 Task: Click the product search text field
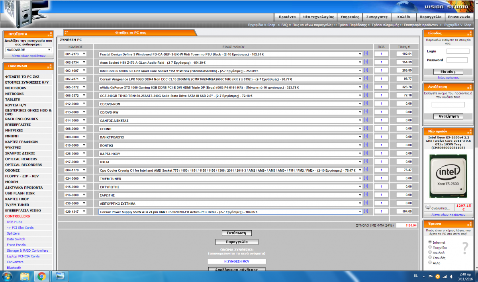click(x=448, y=105)
